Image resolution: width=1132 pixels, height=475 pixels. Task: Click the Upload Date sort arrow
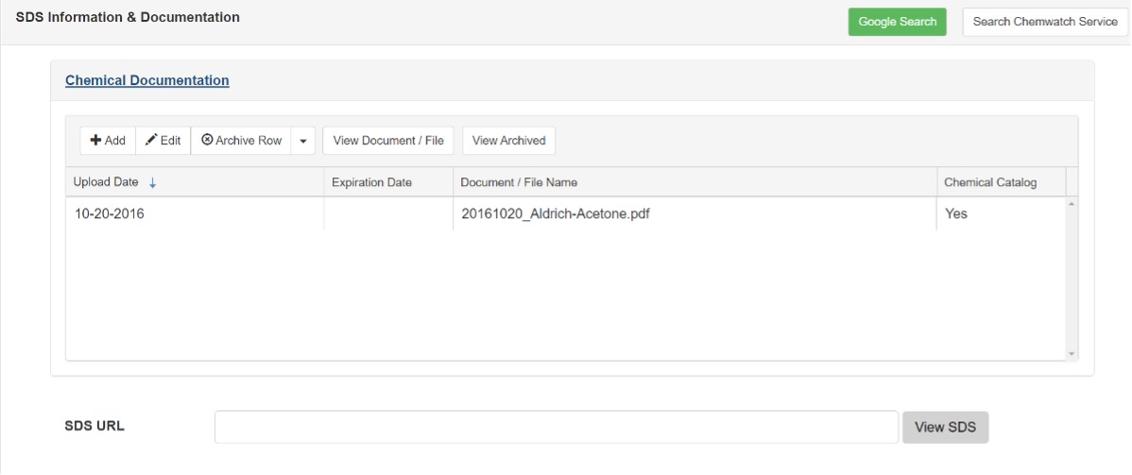click(153, 183)
